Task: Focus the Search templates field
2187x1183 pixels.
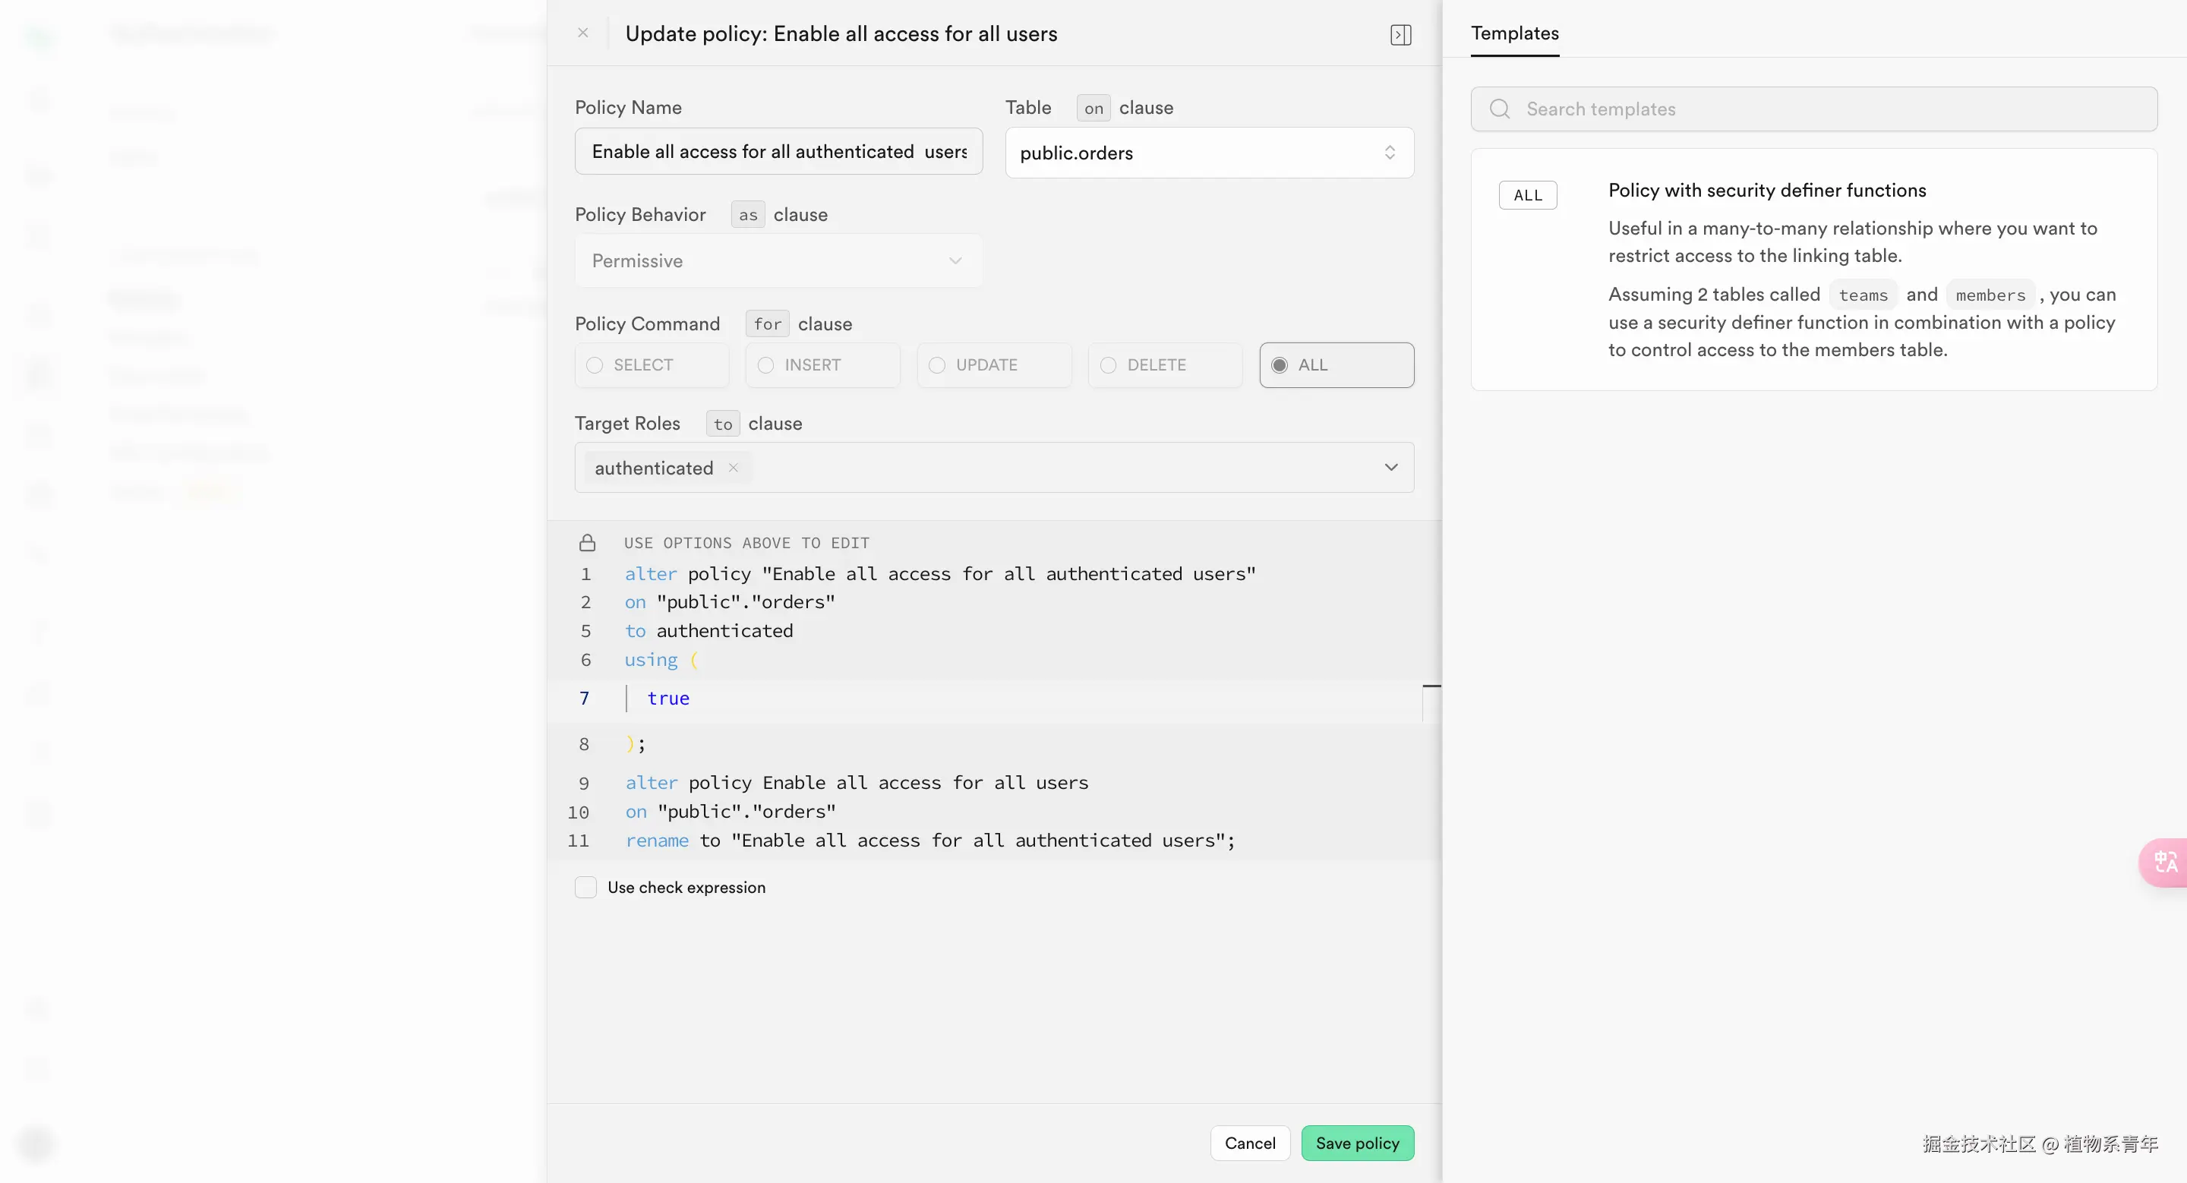Action: point(1834,109)
